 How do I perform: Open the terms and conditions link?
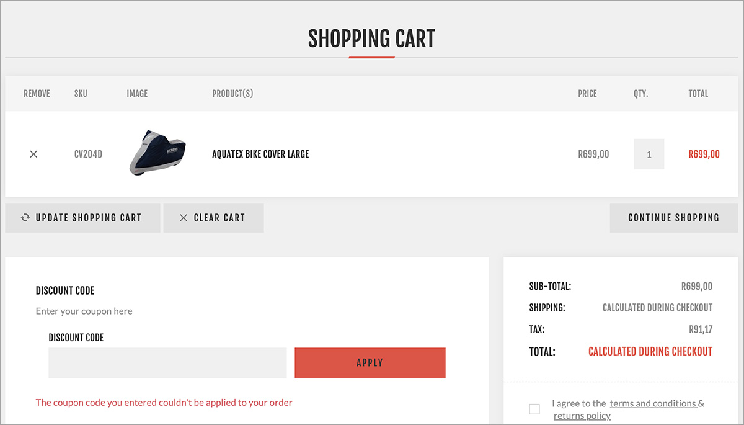tap(653, 403)
